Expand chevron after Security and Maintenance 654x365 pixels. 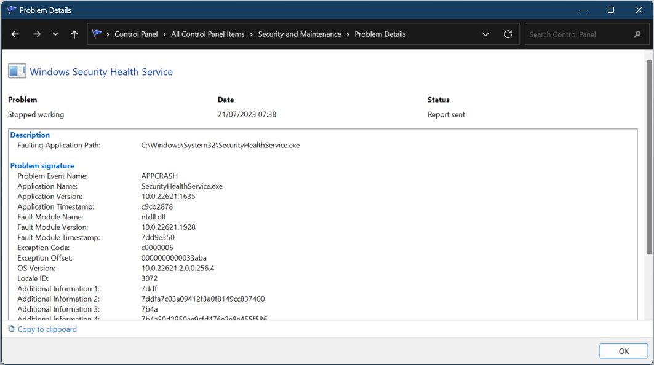pos(348,34)
